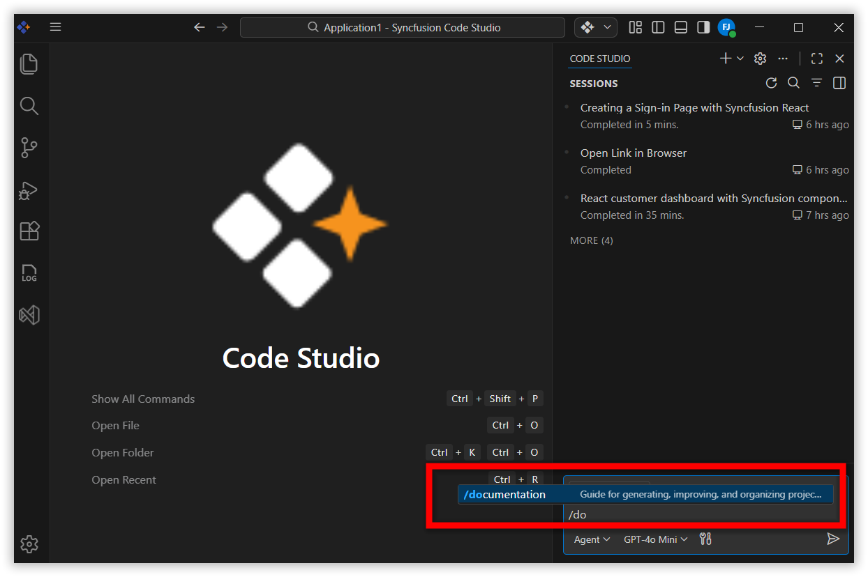The image size is (868, 577).
Task: Open the Explorer view in activity bar
Action: tap(29, 64)
